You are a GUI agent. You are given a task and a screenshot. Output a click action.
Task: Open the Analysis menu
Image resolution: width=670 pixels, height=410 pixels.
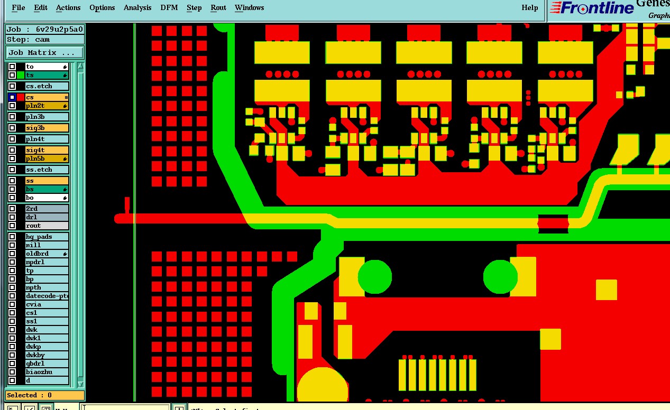click(x=137, y=7)
